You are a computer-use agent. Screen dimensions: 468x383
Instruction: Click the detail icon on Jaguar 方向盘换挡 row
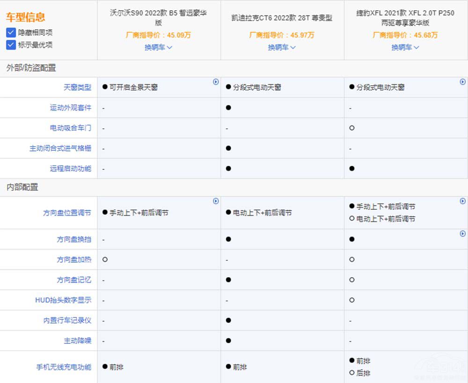[463, 233]
